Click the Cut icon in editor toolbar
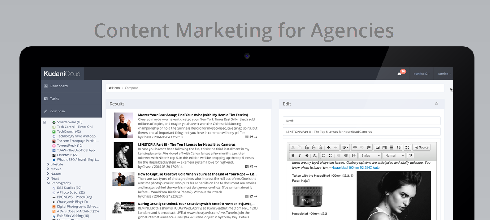 click(293, 147)
